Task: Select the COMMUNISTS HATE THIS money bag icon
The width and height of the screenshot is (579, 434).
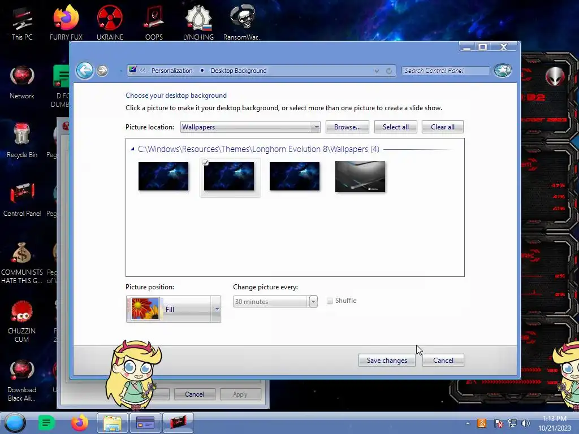Action: 22,263
